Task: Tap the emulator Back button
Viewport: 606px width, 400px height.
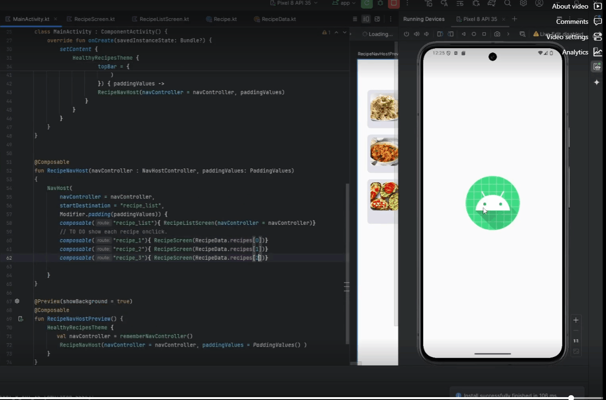Action: coord(463,34)
